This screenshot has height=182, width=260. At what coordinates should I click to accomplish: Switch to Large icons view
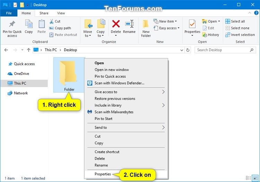tap(255, 178)
